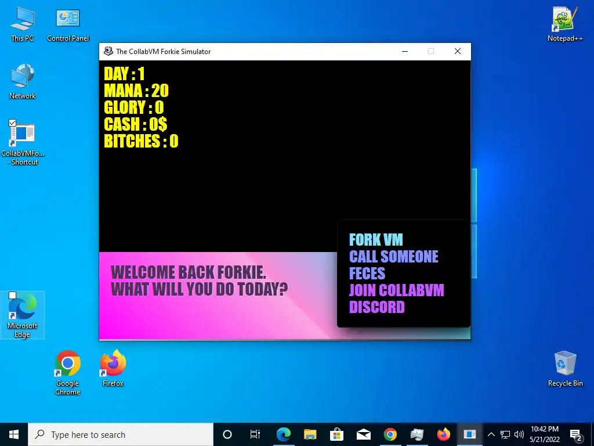Select the CollabVMFo... Shortcut desktop icon

(23, 143)
